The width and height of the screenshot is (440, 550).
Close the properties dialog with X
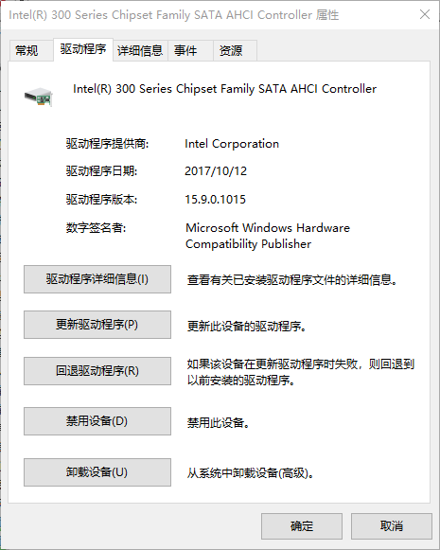tap(425, 14)
